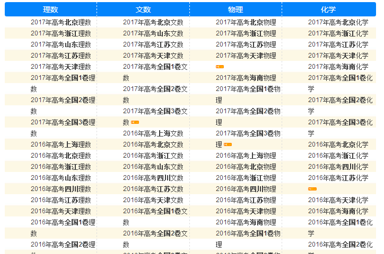Image resolution: width=384 pixels, height=254 pixels.
Task: Open 2017年高考浙江理数 paper
Action: (60, 33)
